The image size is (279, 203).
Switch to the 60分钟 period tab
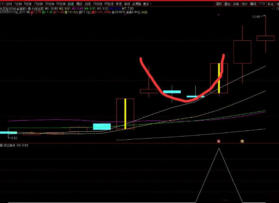[x=61, y=4]
